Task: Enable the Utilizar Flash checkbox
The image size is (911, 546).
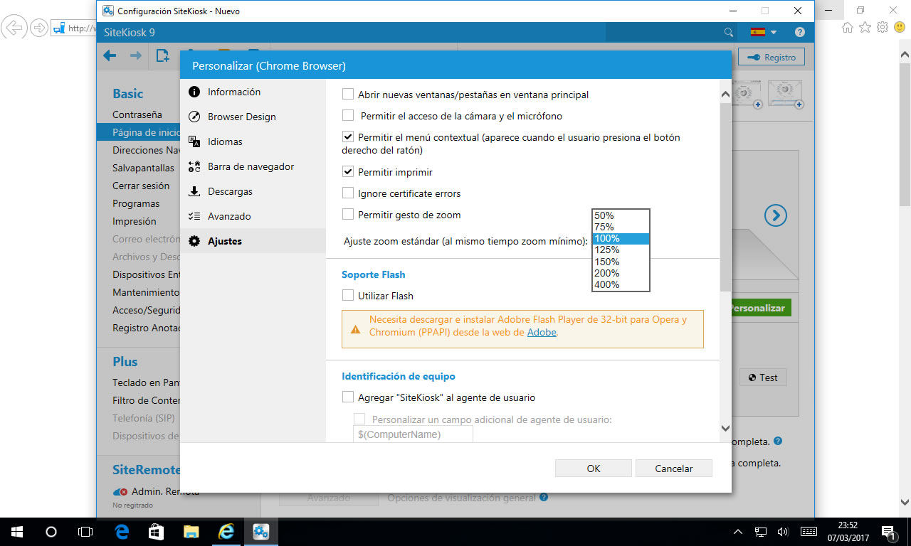Action: pyautogui.click(x=348, y=296)
